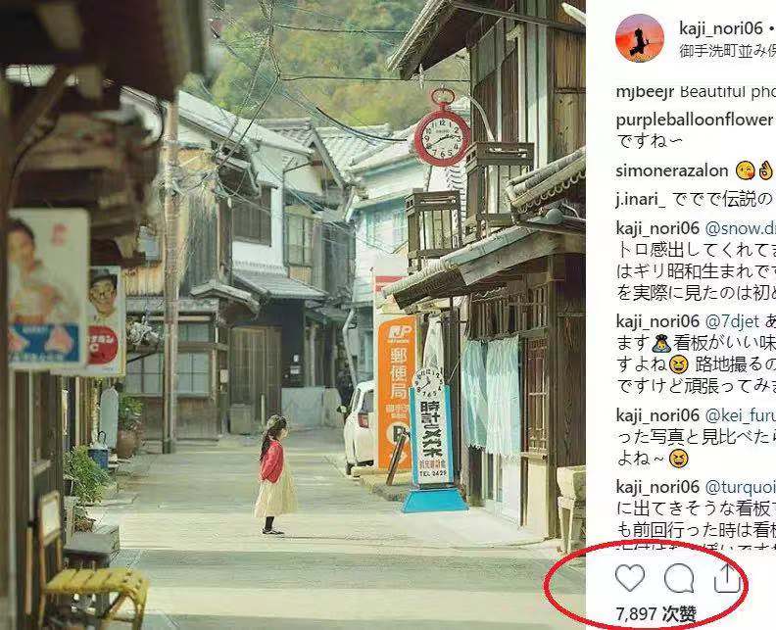Screen dimensions: 776x630
Task: Open the kaji_nori06 username in the header
Action: click(721, 28)
